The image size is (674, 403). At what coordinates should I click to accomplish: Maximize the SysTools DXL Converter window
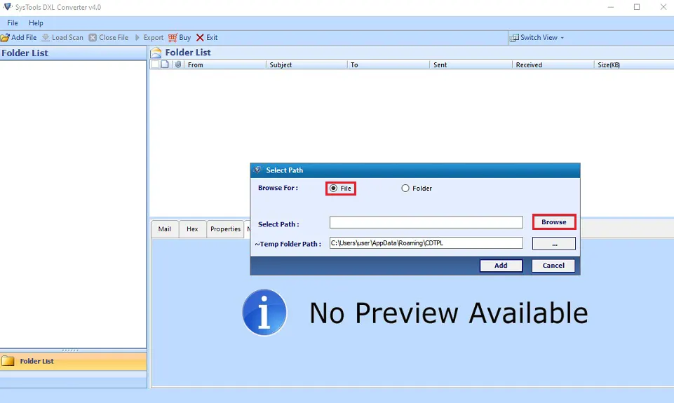(637, 7)
